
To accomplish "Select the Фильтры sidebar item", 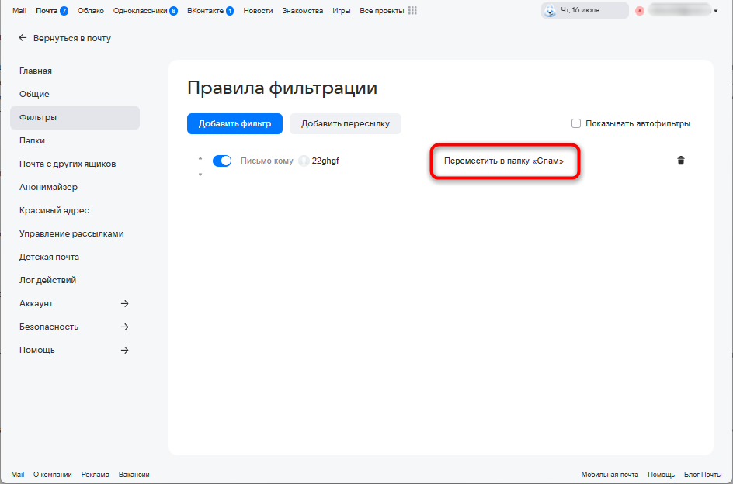I will tap(75, 118).
